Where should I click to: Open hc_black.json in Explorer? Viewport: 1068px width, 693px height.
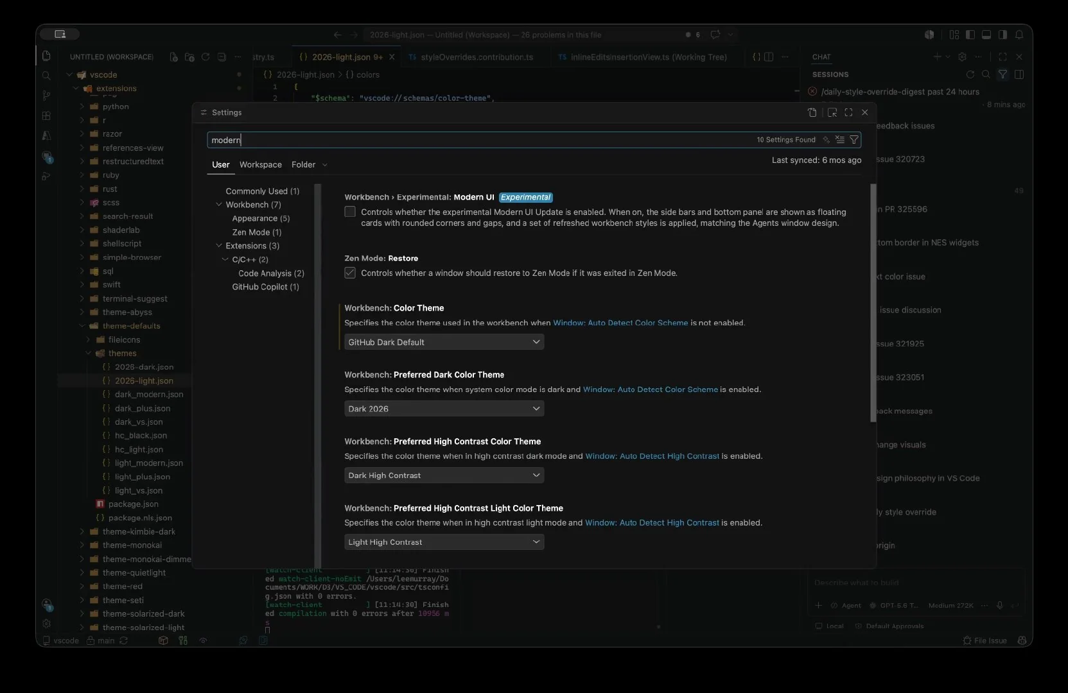click(141, 436)
